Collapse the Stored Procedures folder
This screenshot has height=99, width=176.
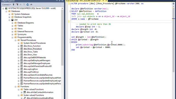pos(15,40)
